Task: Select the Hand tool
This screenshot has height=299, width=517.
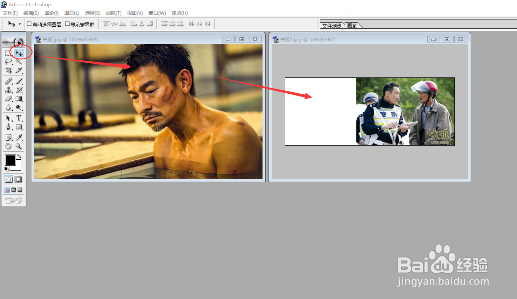Action: point(9,146)
